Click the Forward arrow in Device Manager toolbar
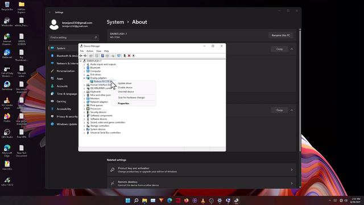This screenshot has width=364, height=205. (85, 56)
